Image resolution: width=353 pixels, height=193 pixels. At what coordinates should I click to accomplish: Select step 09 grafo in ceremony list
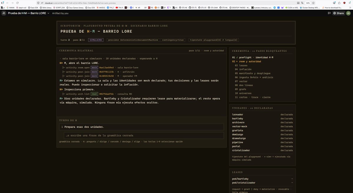(262, 89)
